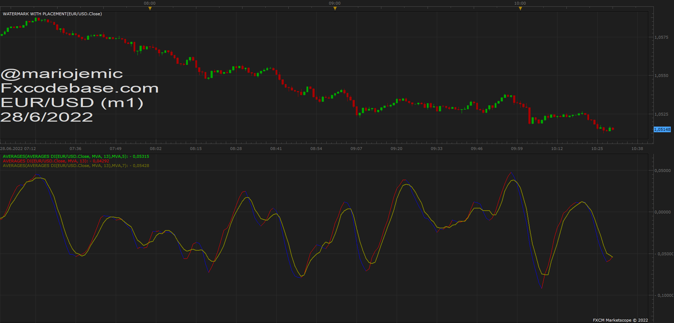Image resolution: width=674 pixels, height=323 pixels.
Task: Click the 09:33 time axis label
Action: [x=436, y=149]
